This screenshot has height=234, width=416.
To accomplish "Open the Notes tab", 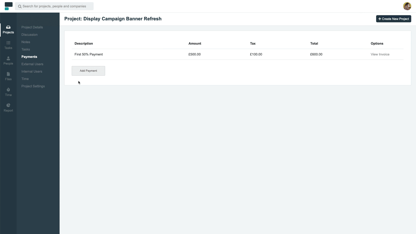I will [x=26, y=42].
